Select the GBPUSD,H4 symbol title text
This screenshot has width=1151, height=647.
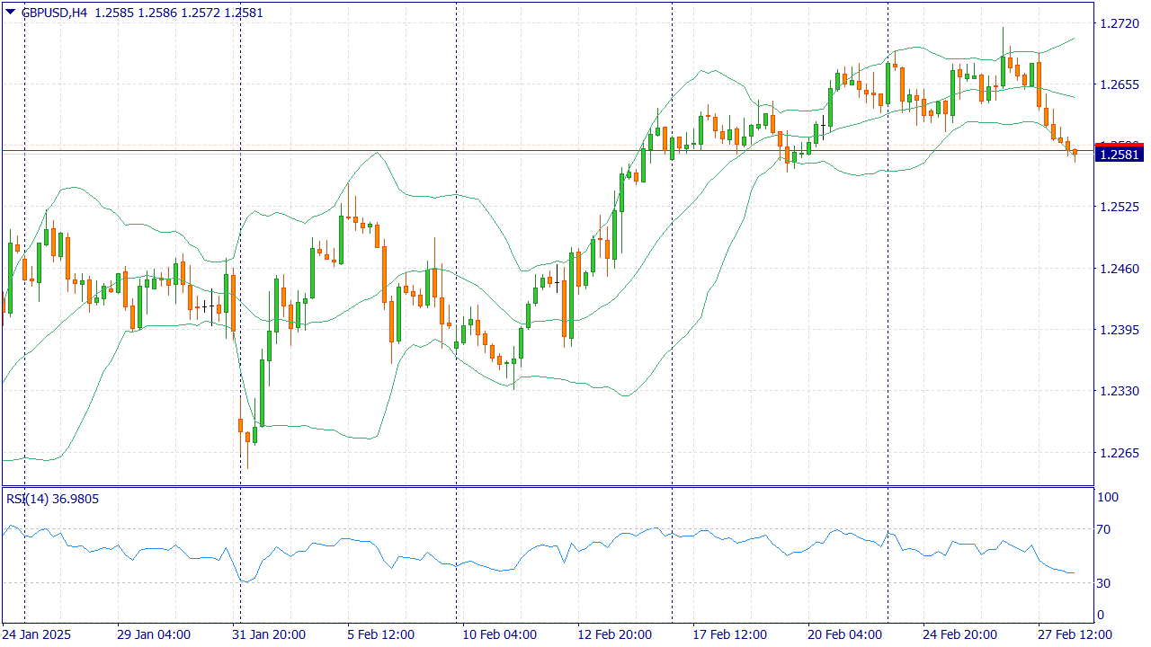point(55,13)
